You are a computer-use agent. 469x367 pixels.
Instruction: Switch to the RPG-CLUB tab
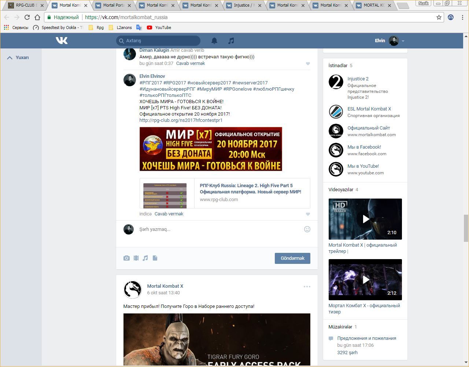pos(26,6)
